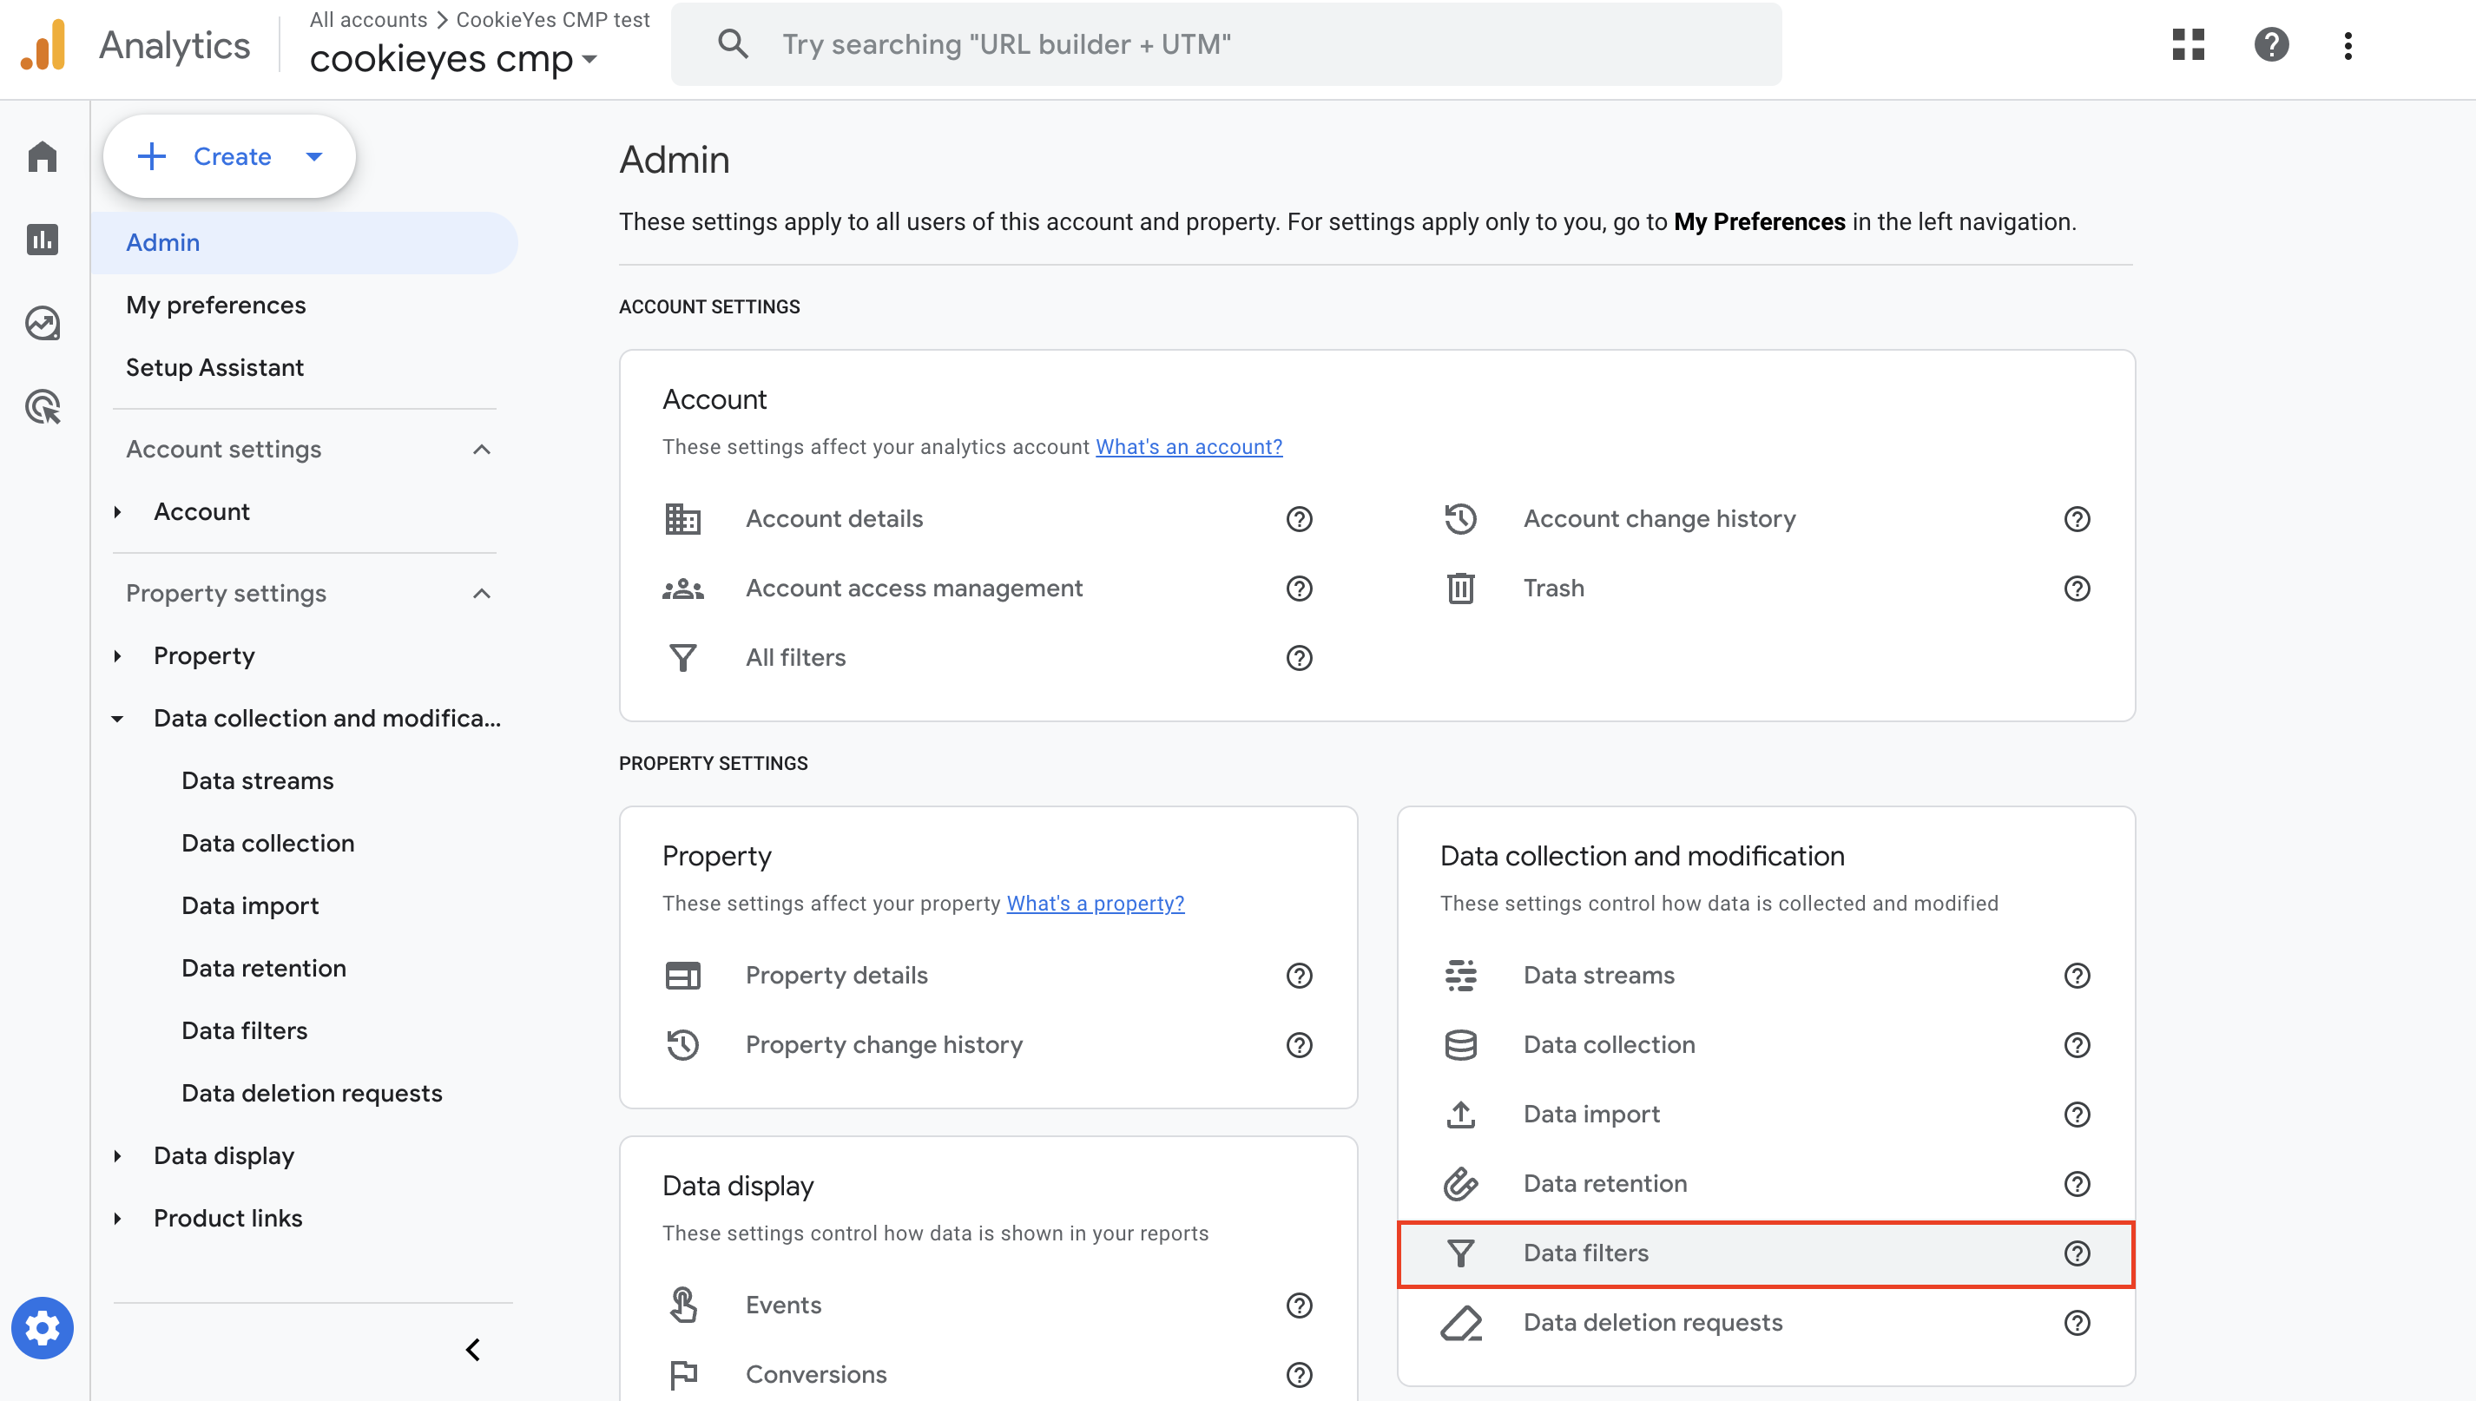Open the Help question mark icon in header
The height and width of the screenshot is (1401, 2476).
(2271, 44)
